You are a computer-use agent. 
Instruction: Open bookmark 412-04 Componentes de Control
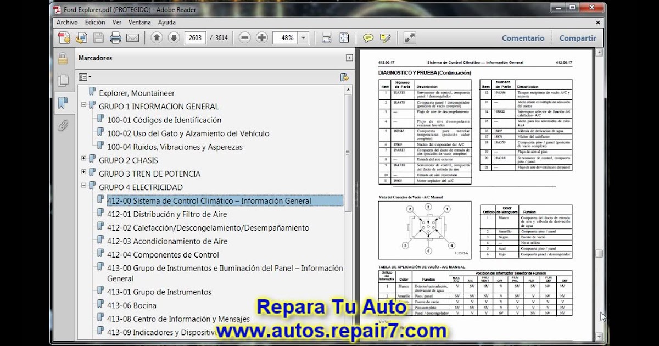click(163, 255)
